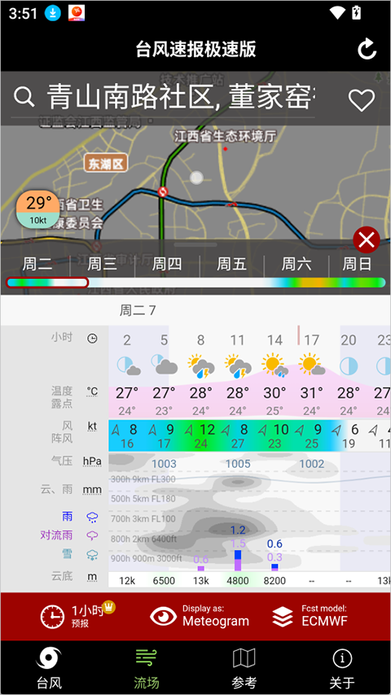Click the layers icon for forecast model
Viewport: 391px width, 695px height.
(x=283, y=617)
